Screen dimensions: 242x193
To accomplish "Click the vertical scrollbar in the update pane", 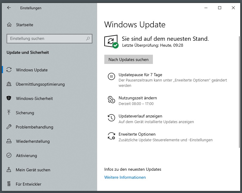I will pyautogui.click(x=239, y=92).
